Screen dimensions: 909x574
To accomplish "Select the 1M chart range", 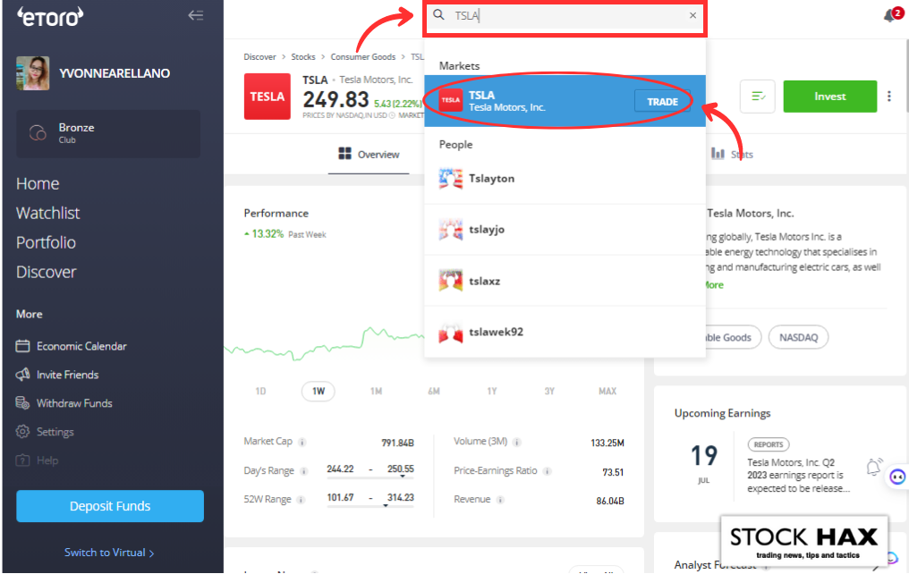I will coord(377,392).
